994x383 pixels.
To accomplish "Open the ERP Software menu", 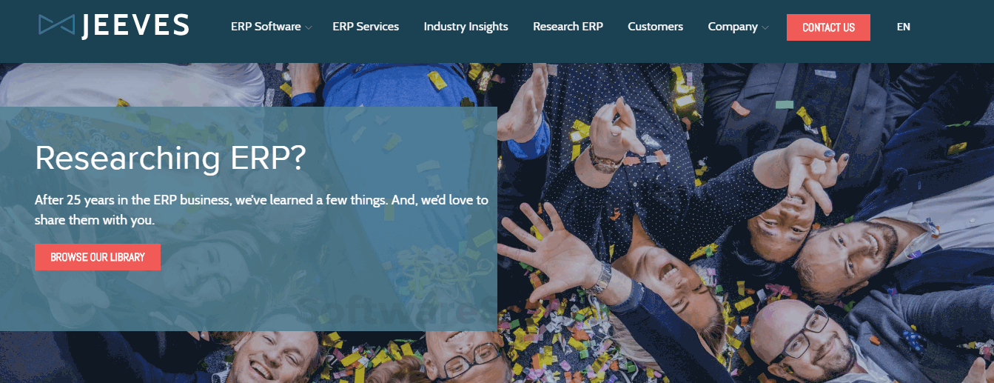I will 266,27.
